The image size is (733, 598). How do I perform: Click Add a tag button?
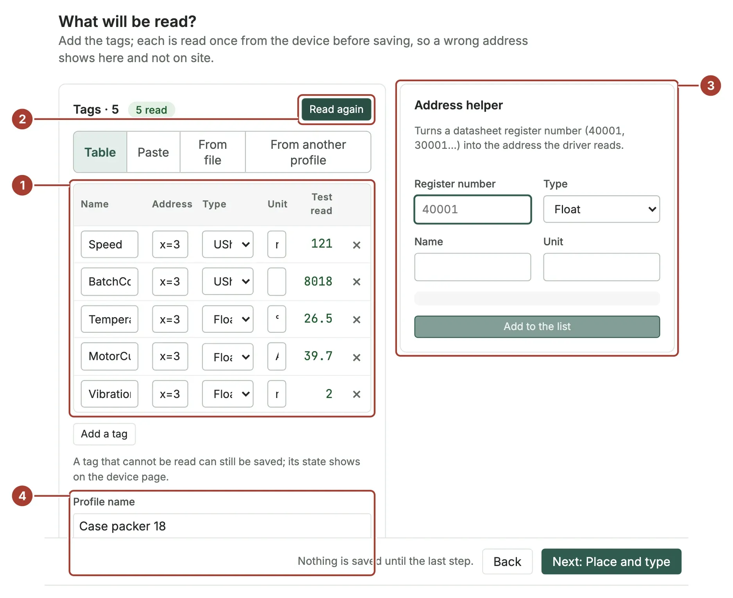tap(104, 434)
